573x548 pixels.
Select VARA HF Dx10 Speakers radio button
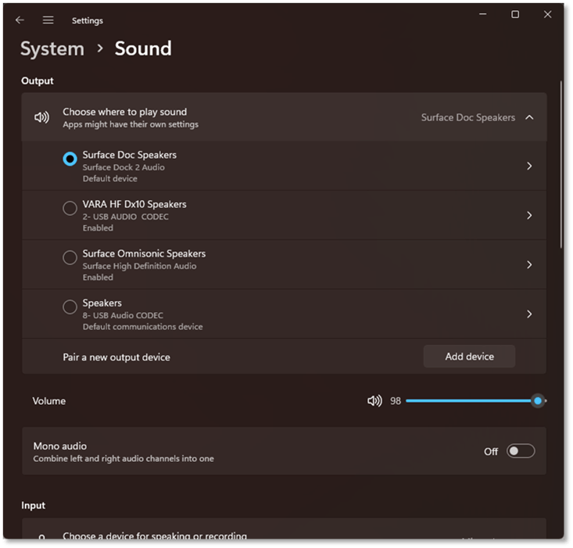coord(70,208)
